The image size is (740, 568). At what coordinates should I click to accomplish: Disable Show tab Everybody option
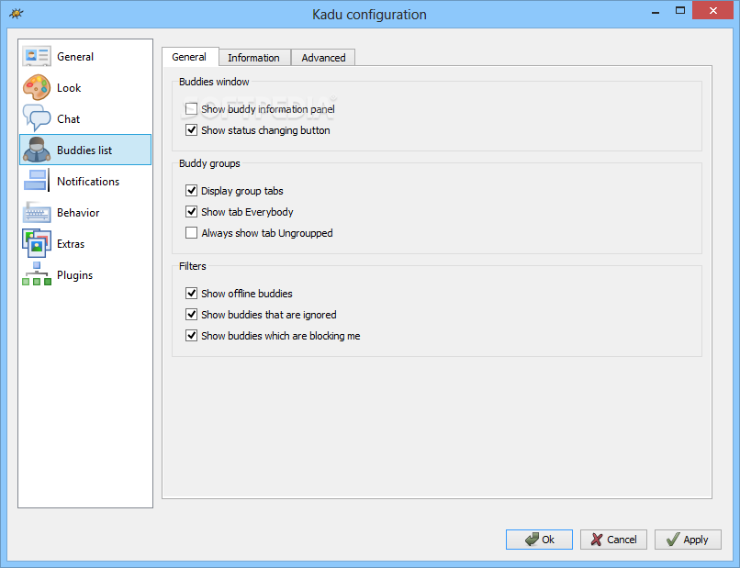point(191,211)
